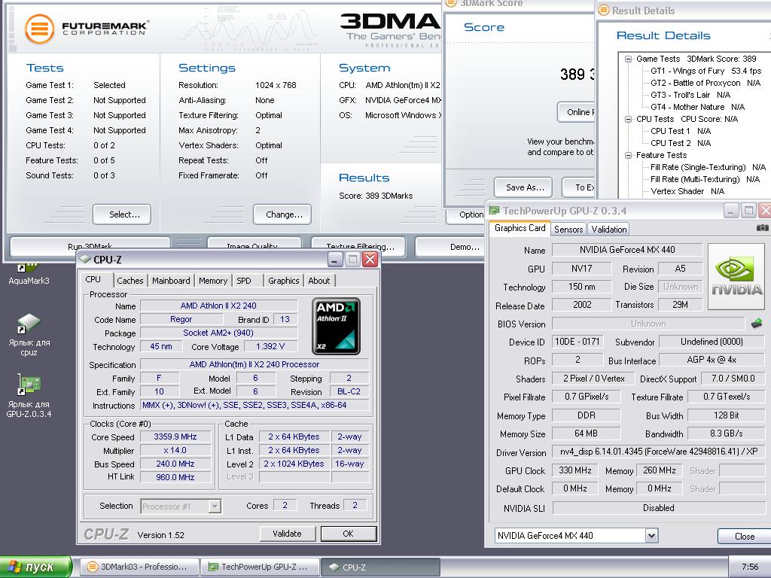Image resolution: width=771 pixels, height=578 pixels.
Task: Click GPU-Z screenshot camera icon
Action: (x=762, y=228)
